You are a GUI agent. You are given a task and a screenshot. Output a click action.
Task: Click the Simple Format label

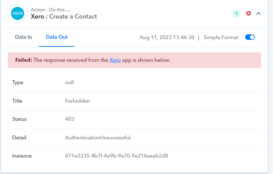click(221, 37)
